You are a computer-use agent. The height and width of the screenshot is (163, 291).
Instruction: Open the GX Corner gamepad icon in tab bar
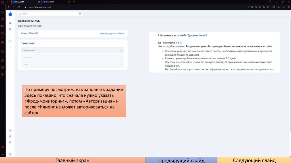tap(8, 2)
